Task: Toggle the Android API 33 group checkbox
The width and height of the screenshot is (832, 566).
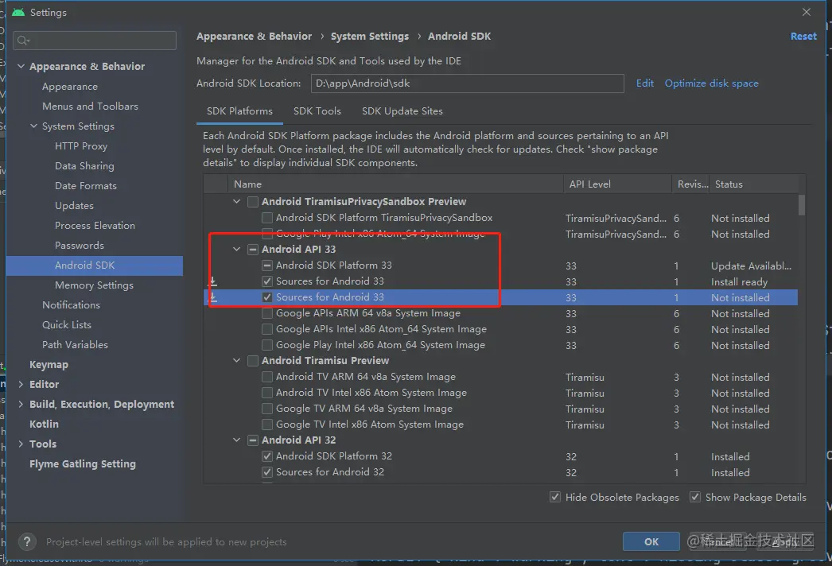Action: click(253, 250)
